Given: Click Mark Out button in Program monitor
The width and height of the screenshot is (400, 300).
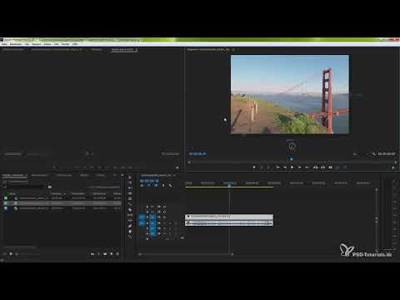Looking at the screenshot, I should [268, 167].
